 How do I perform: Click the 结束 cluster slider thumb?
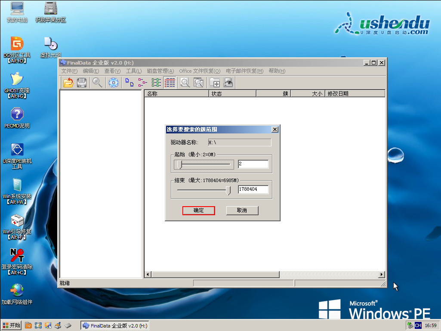point(228,191)
